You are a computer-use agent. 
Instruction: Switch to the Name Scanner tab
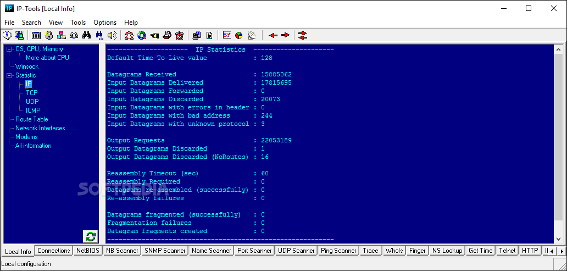click(x=211, y=250)
